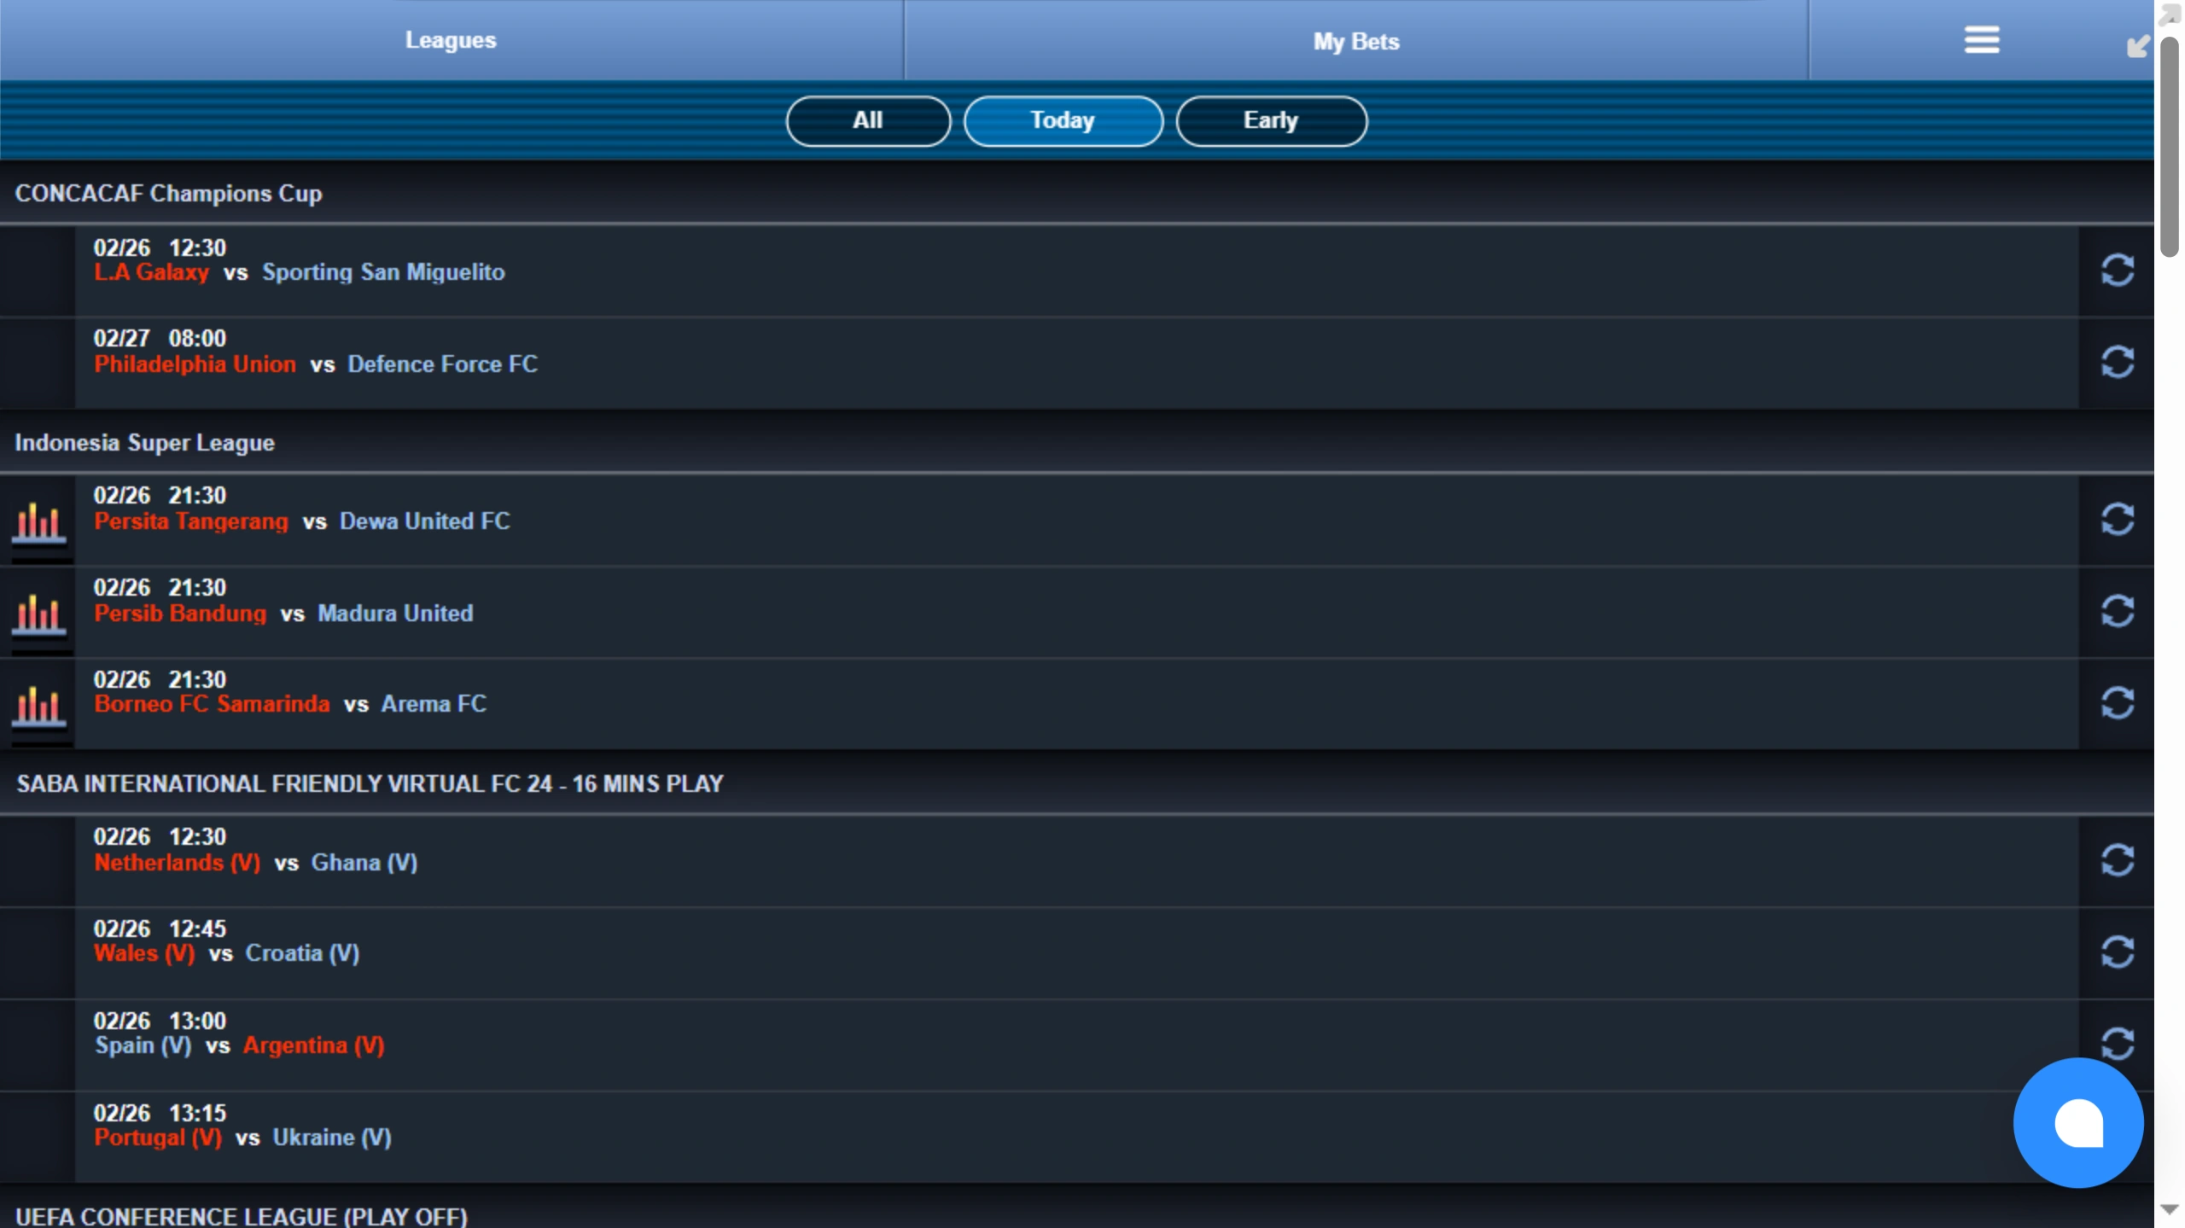Collapse the CONCACAF Champions Cup section
The width and height of the screenshot is (2185, 1228).
(169, 194)
